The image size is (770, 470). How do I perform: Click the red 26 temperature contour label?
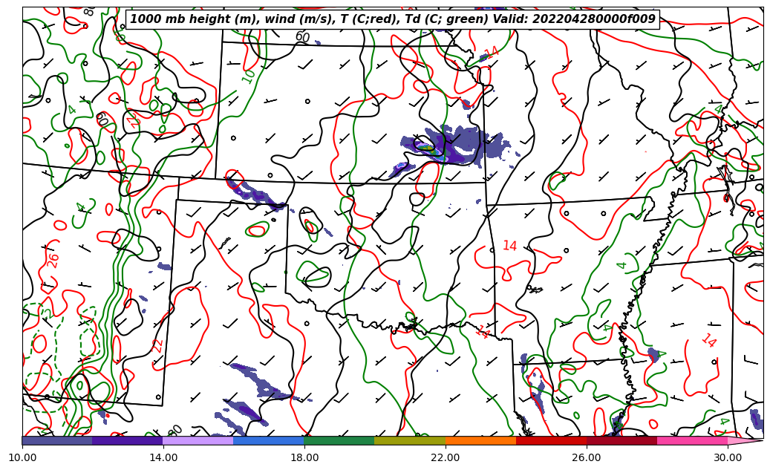tap(53, 260)
